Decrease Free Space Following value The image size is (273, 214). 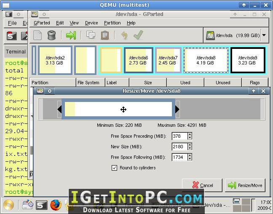tap(190, 159)
